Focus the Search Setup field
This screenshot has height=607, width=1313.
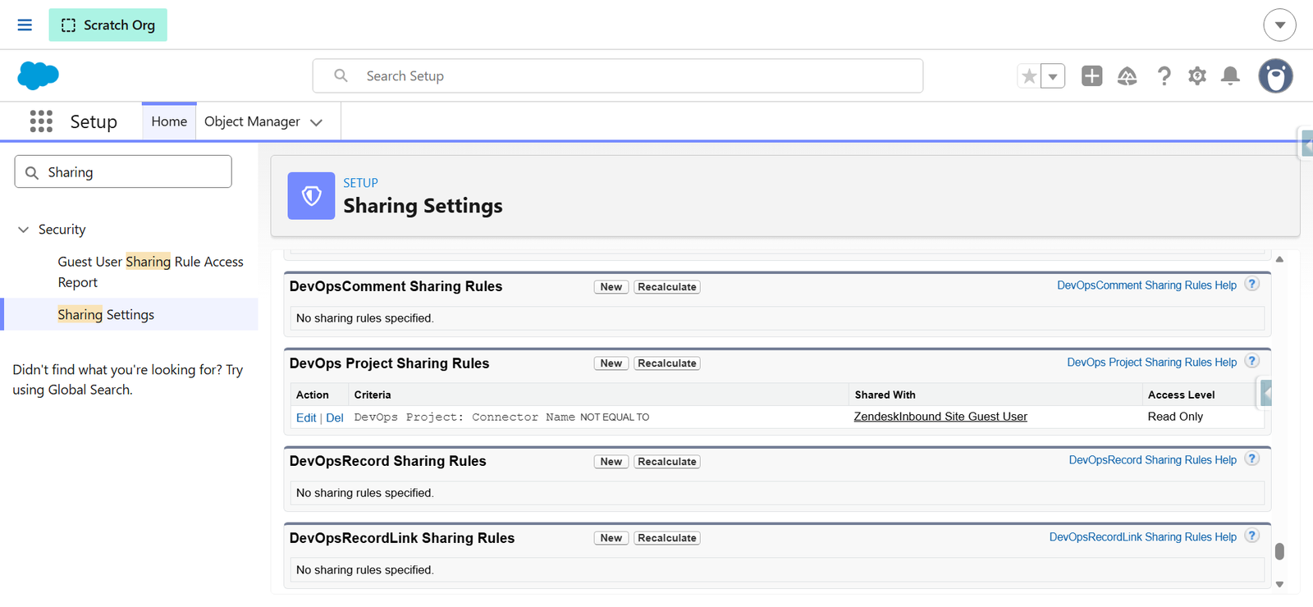(x=617, y=75)
